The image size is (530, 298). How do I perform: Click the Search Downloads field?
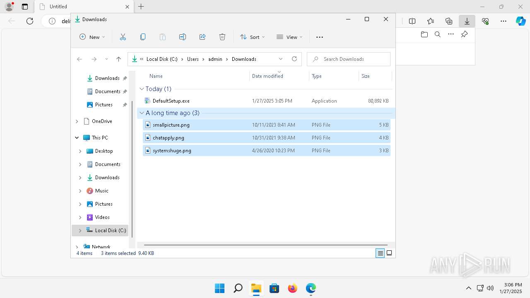coord(349,59)
